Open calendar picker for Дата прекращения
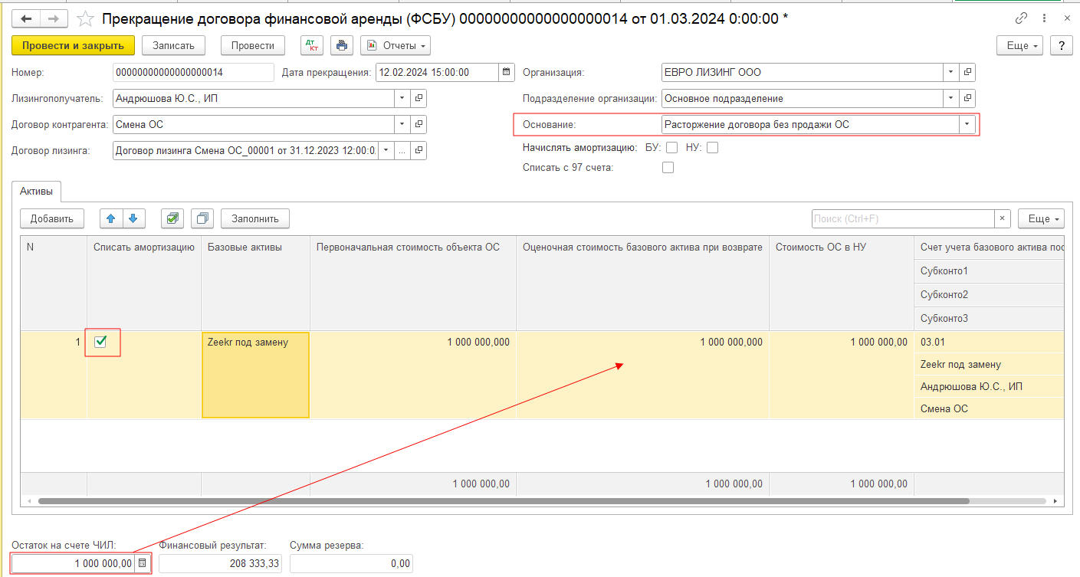This screenshot has height=577, width=1080. click(x=506, y=73)
